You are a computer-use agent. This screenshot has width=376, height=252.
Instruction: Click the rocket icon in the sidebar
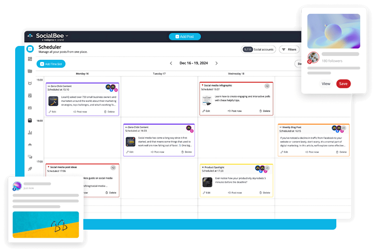30,169
